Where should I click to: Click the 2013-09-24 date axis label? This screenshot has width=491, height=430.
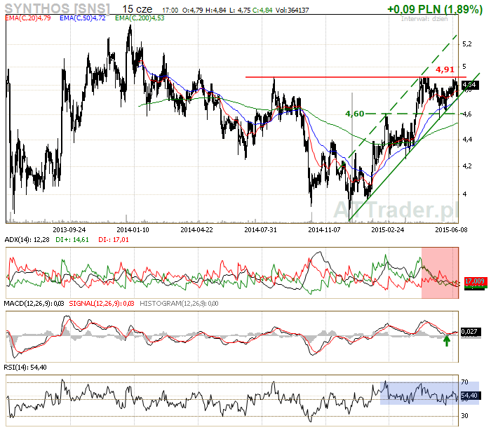[69, 230]
